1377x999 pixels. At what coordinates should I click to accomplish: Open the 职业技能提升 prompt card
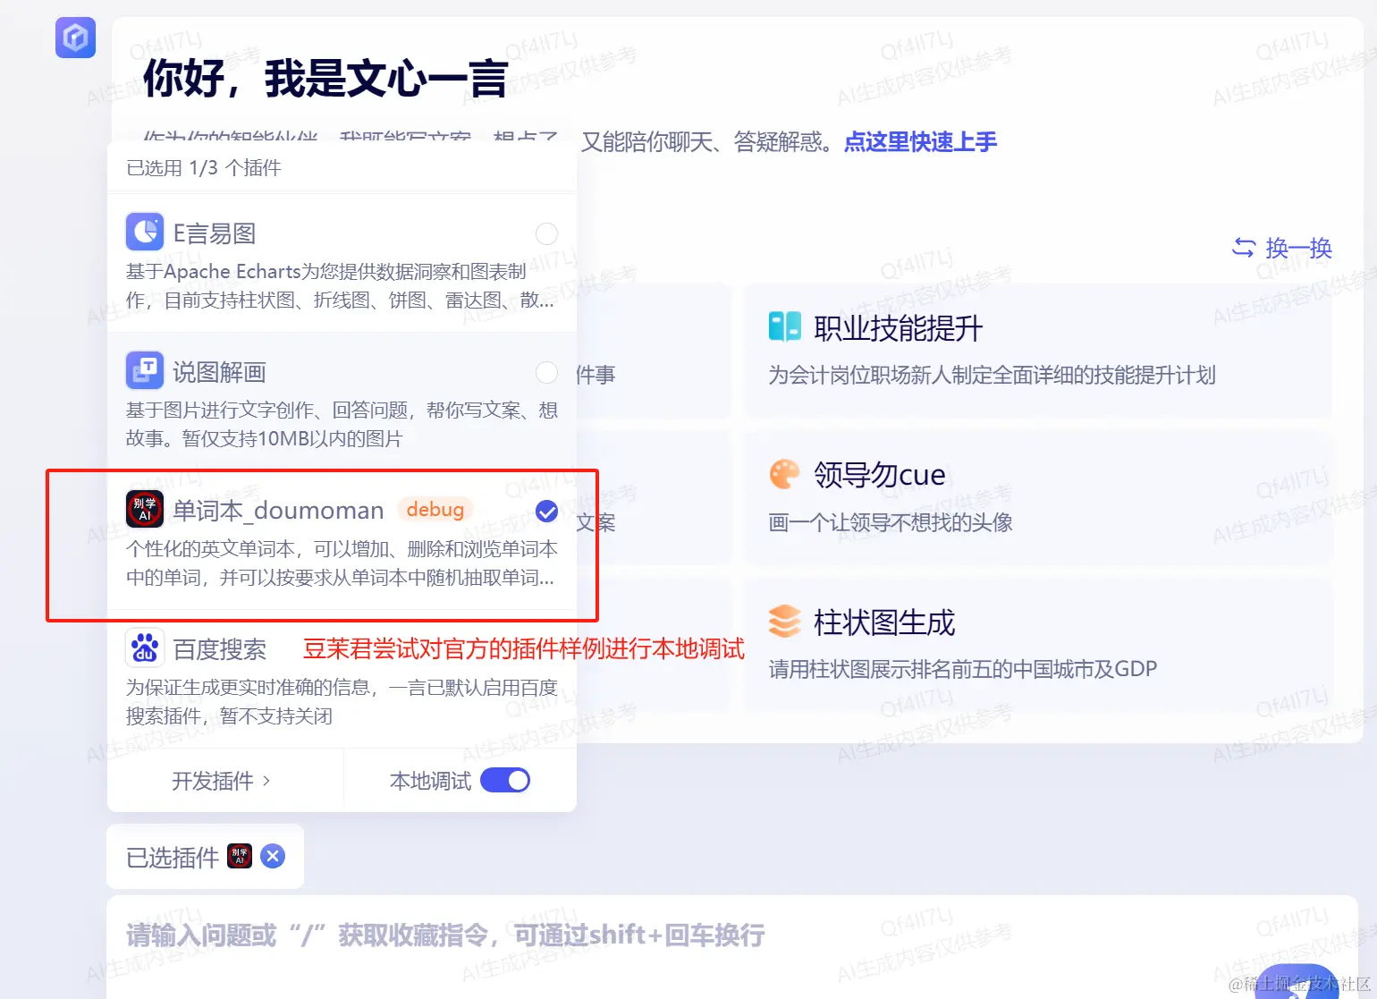pos(1038,350)
